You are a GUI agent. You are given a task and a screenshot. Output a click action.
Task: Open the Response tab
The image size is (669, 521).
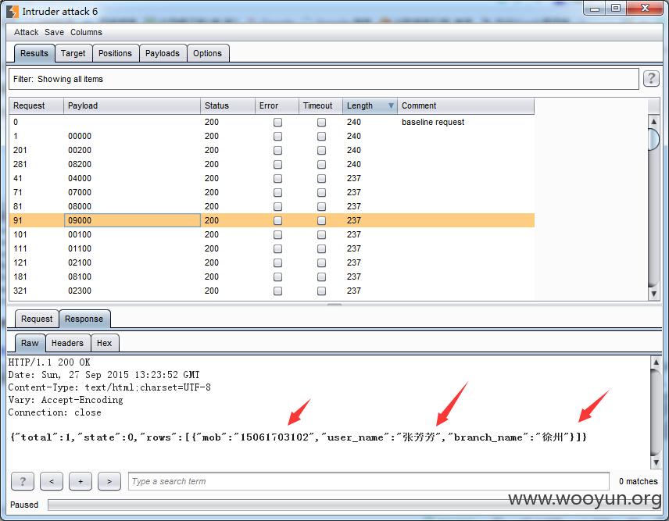pyautogui.click(x=84, y=319)
